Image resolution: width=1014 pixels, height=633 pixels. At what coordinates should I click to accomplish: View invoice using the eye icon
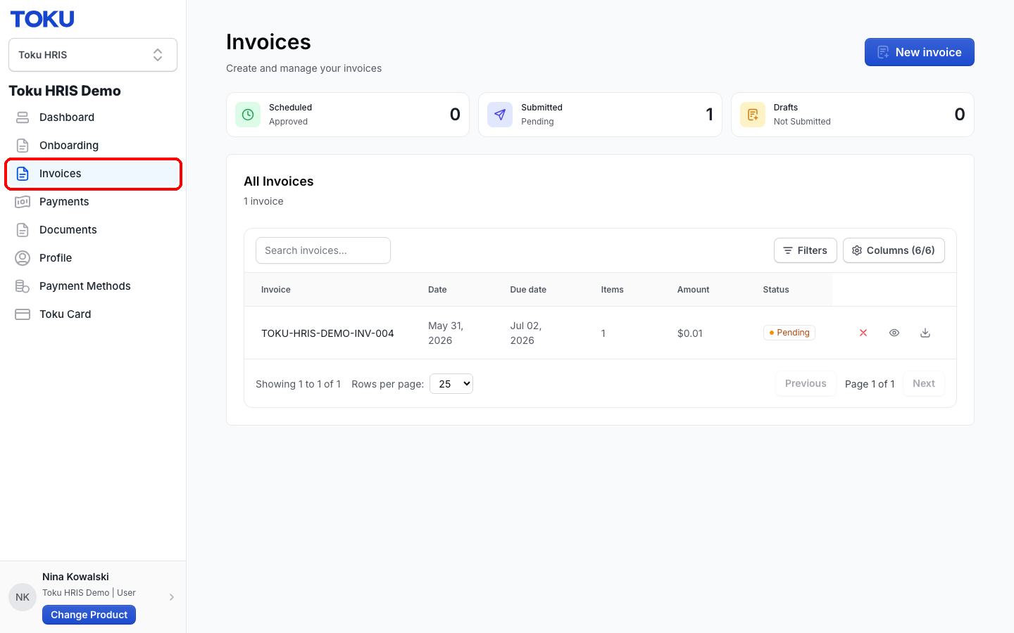894,333
